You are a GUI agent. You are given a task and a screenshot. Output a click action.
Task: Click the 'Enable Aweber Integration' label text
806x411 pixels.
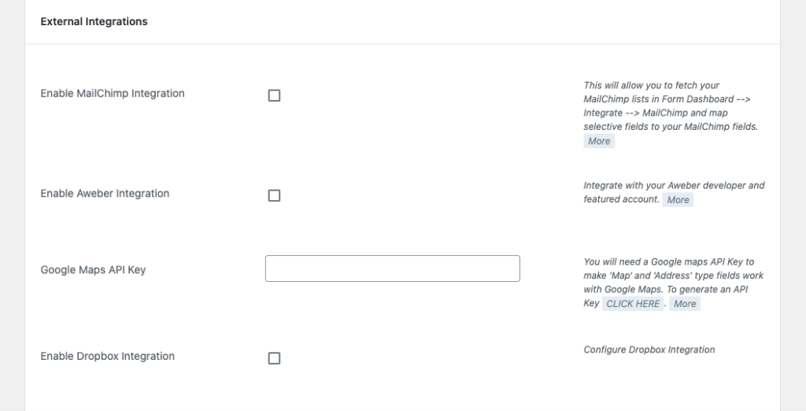click(105, 194)
